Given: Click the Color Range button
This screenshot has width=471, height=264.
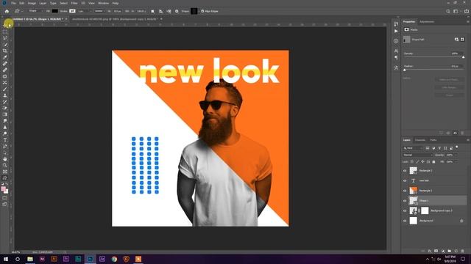Looking at the screenshot, I should click(449, 87).
